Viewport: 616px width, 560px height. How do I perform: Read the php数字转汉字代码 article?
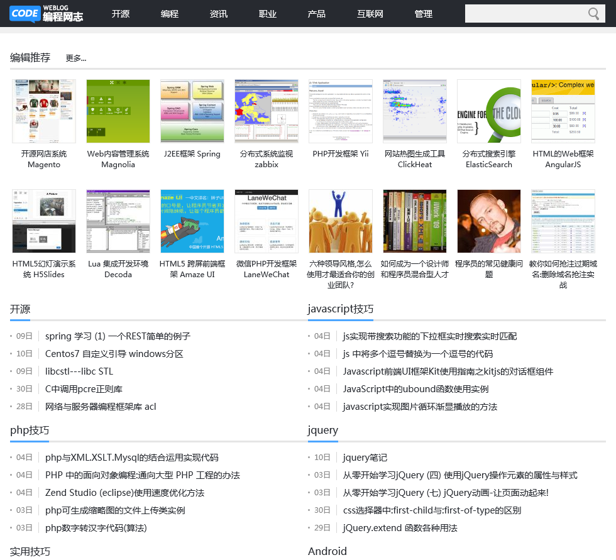pos(96,528)
